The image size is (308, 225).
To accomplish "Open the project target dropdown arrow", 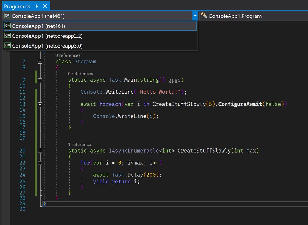I will pyautogui.click(x=195, y=16).
